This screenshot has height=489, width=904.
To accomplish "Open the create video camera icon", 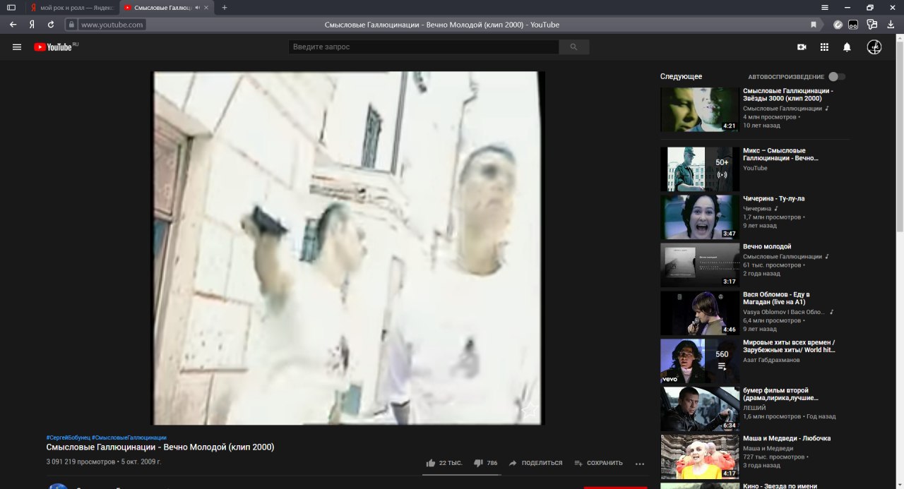I will tap(802, 47).
